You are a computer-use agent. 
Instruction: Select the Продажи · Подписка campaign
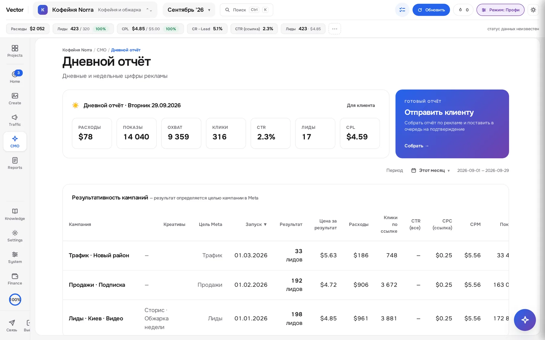(286, 285)
